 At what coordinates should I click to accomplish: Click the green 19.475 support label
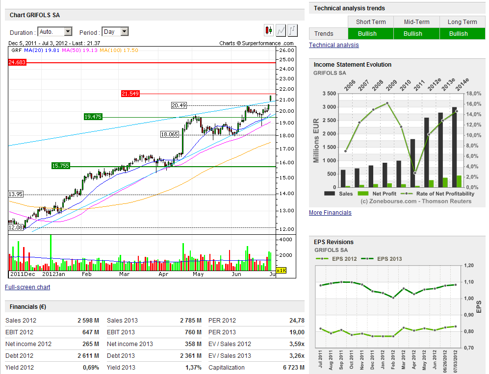(x=93, y=117)
